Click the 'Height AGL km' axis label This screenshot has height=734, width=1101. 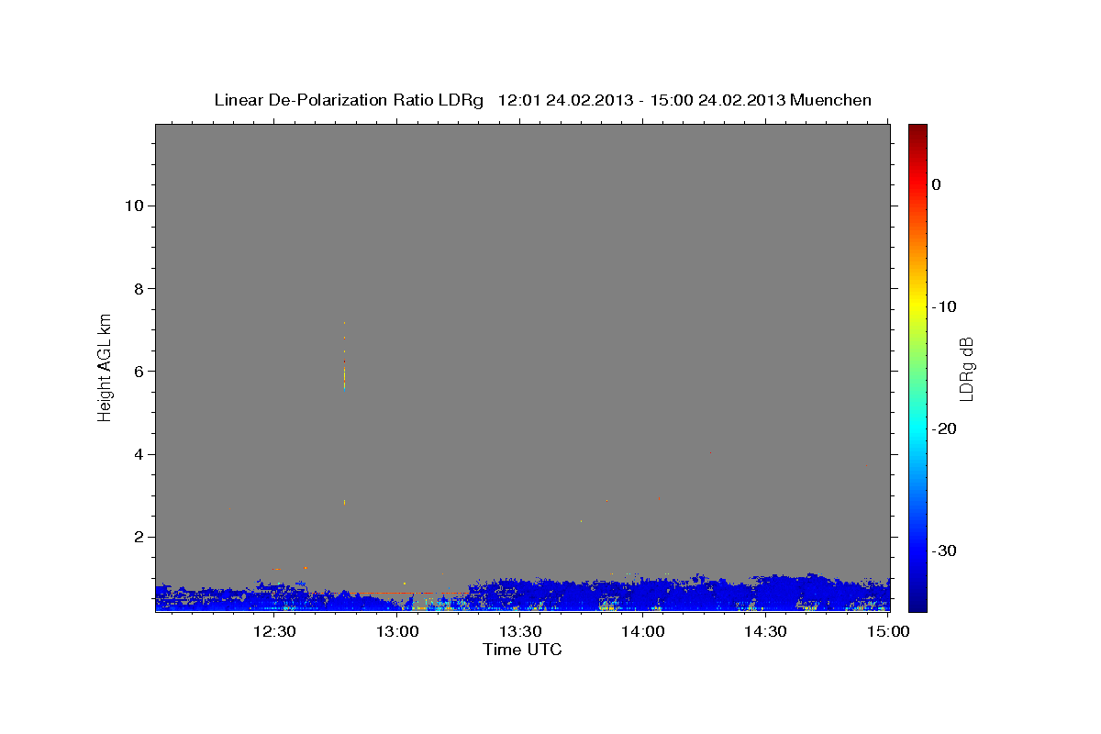click(x=106, y=366)
